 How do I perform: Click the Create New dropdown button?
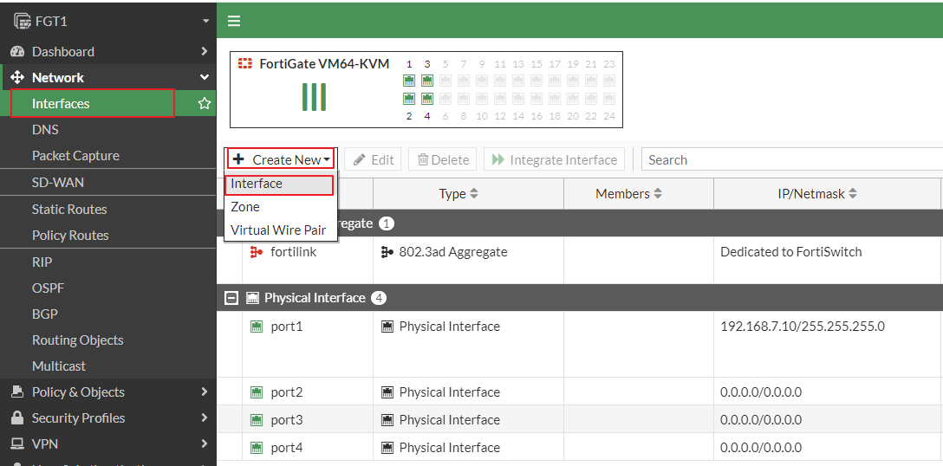pyautogui.click(x=281, y=159)
